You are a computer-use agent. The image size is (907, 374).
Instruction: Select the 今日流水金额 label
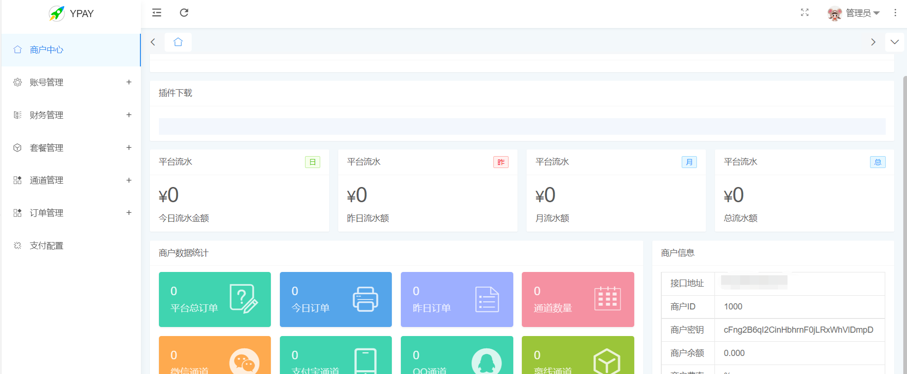point(184,218)
